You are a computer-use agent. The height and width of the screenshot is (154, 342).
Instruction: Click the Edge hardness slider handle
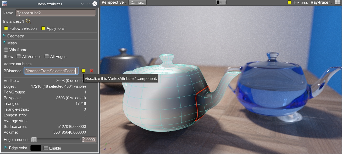click(x=34, y=140)
